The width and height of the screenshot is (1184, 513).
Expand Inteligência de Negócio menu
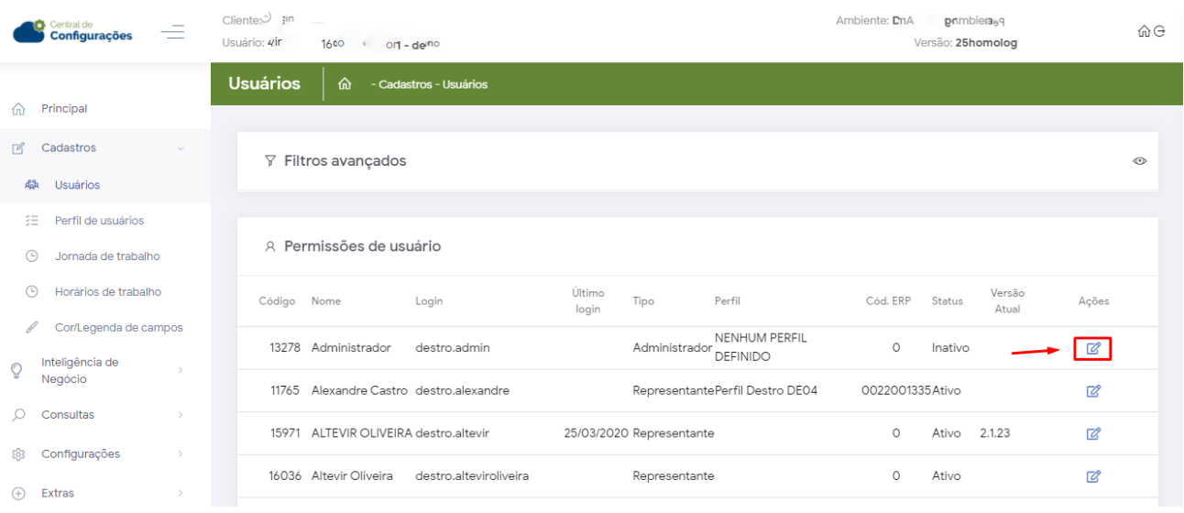[181, 370]
